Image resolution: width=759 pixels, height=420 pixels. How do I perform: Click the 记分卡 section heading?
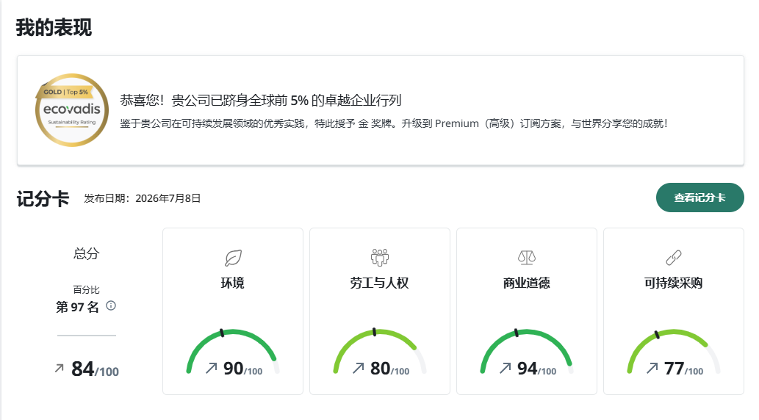coord(43,199)
